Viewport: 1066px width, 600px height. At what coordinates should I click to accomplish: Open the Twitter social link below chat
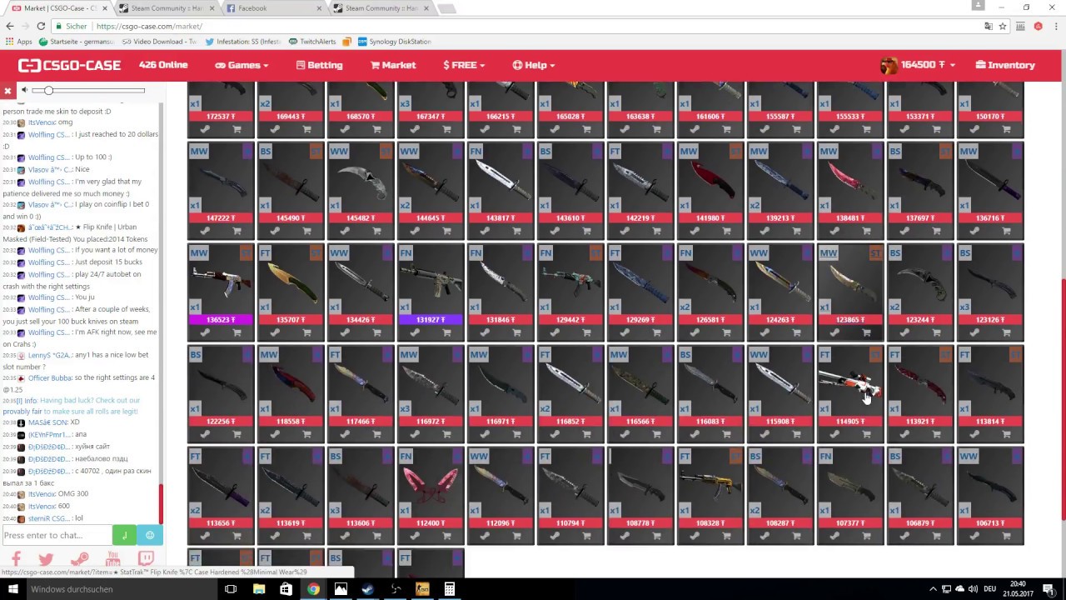[x=46, y=559]
